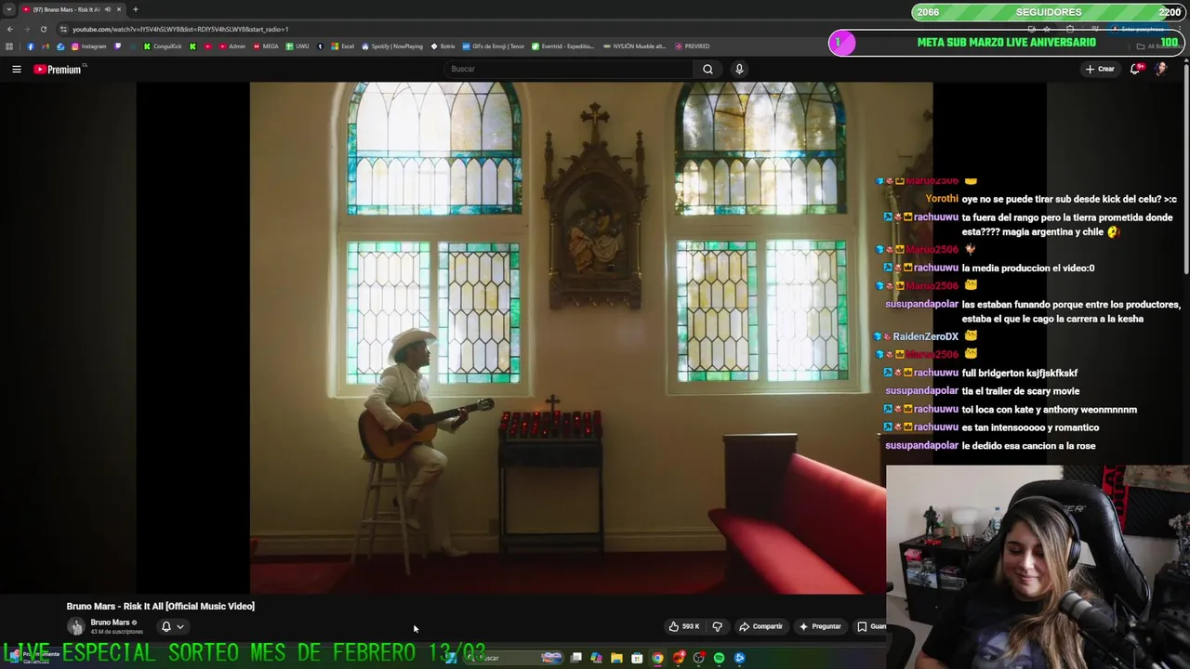This screenshot has width=1190, height=669.
Task: Open the MEGA bookmark
Action: [266, 46]
